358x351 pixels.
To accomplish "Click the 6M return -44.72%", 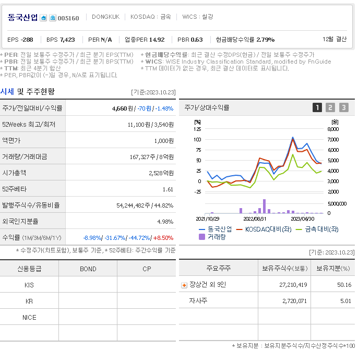I will pos(139,238).
